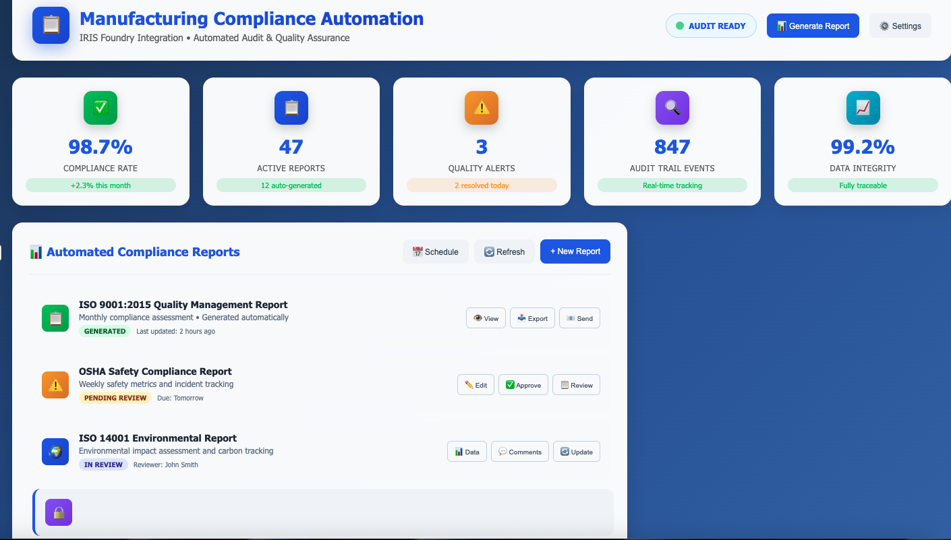This screenshot has width=951, height=540.
Task: Click the clipboard app logo icon
Action: click(51, 25)
